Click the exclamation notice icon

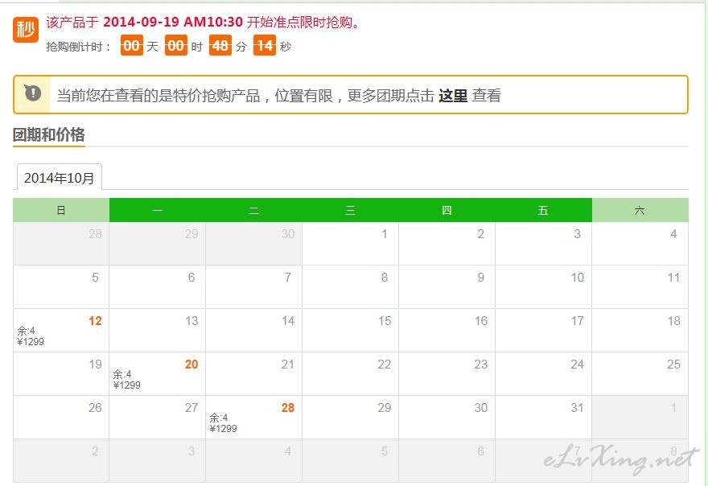(33, 93)
